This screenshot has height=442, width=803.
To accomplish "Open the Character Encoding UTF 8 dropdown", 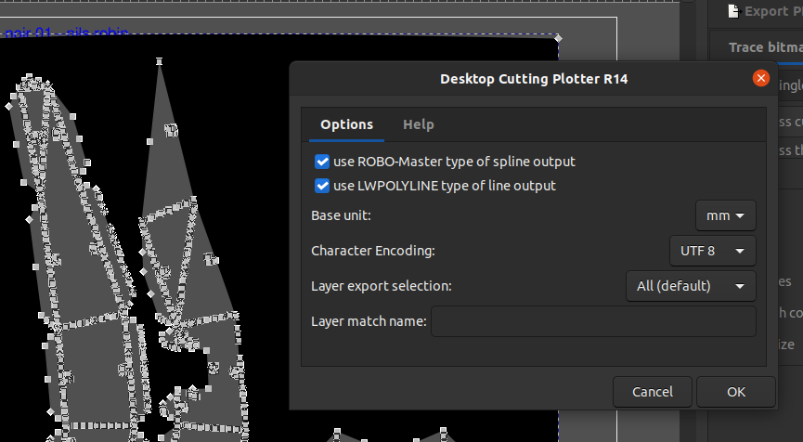I will (x=712, y=251).
